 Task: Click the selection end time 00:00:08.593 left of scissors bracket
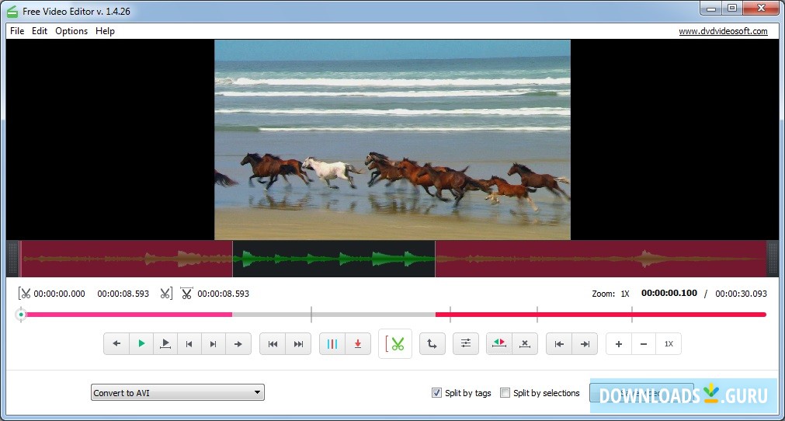(123, 294)
